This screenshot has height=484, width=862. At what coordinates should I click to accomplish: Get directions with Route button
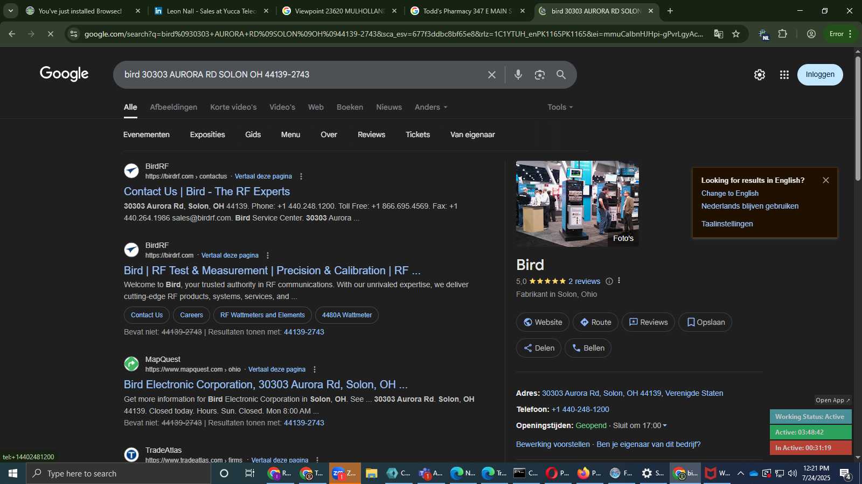(x=595, y=322)
